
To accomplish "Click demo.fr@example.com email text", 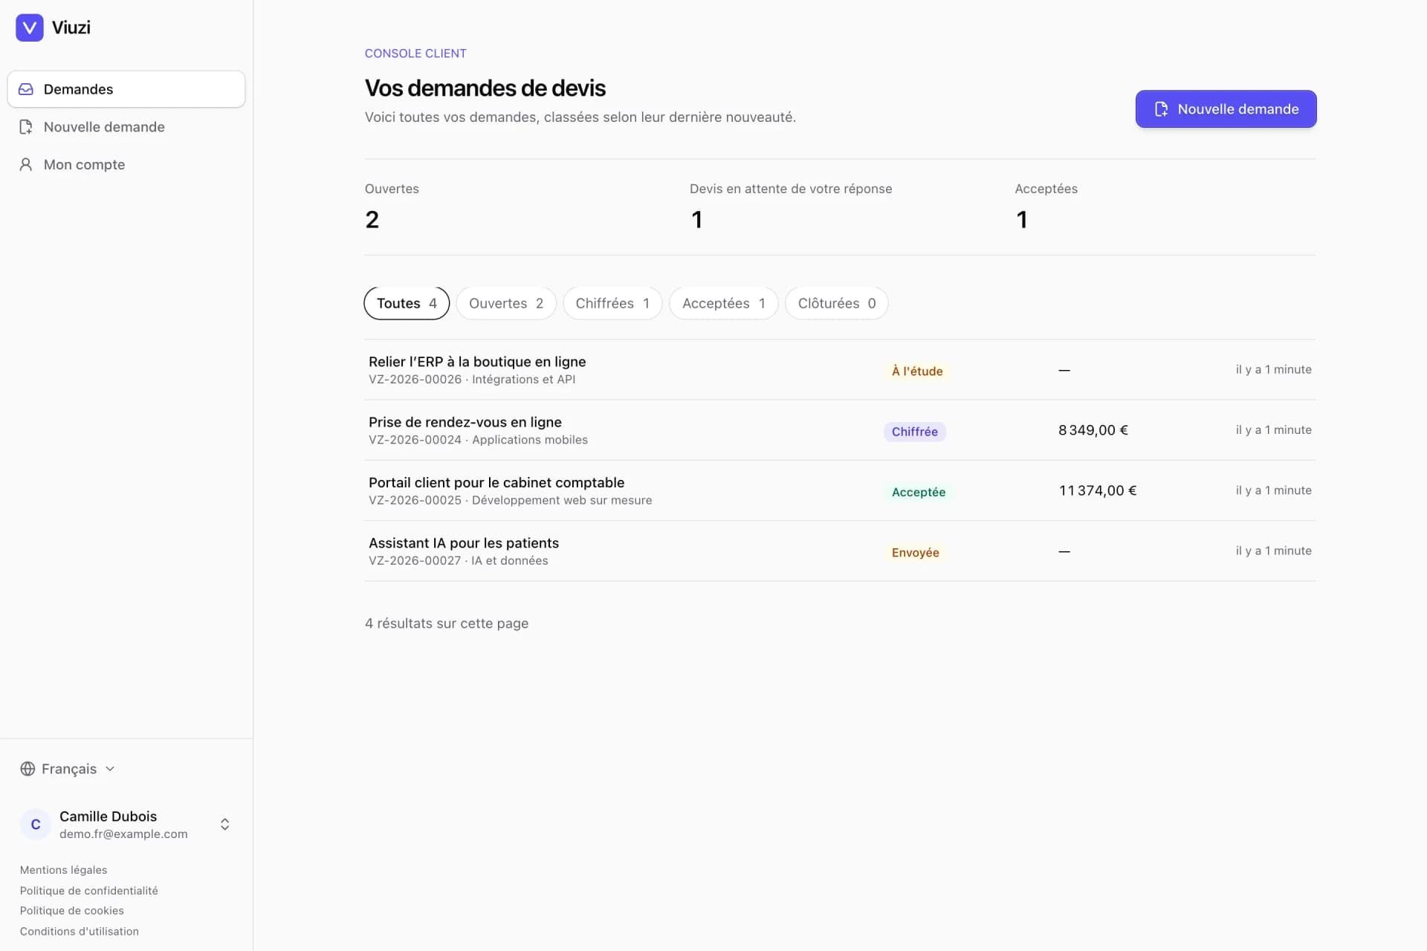I will pyautogui.click(x=123, y=834).
